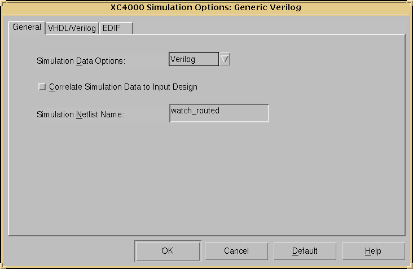Open the Simulation Data Options dropdown arrow

click(225, 59)
